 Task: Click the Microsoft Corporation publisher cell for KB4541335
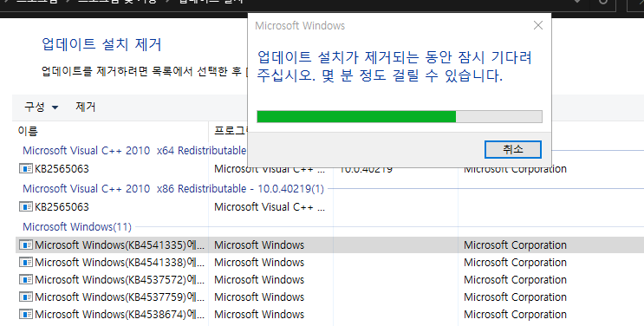pyautogui.click(x=515, y=245)
